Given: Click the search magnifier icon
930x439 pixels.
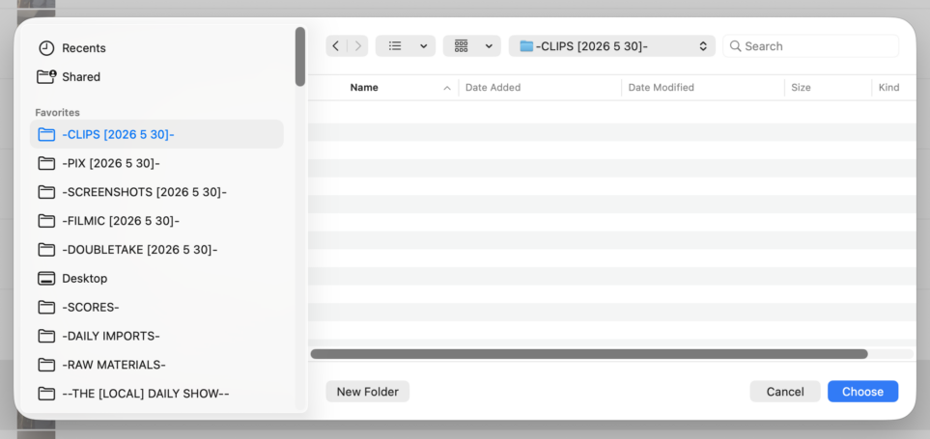Looking at the screenshot, I should (x=736, y=46).
